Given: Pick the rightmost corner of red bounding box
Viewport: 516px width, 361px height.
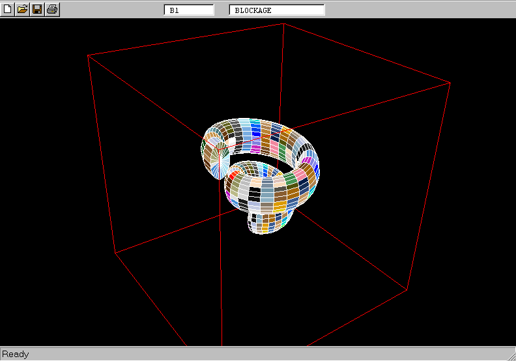Looking at the screenshot, I should click(450, 82).
